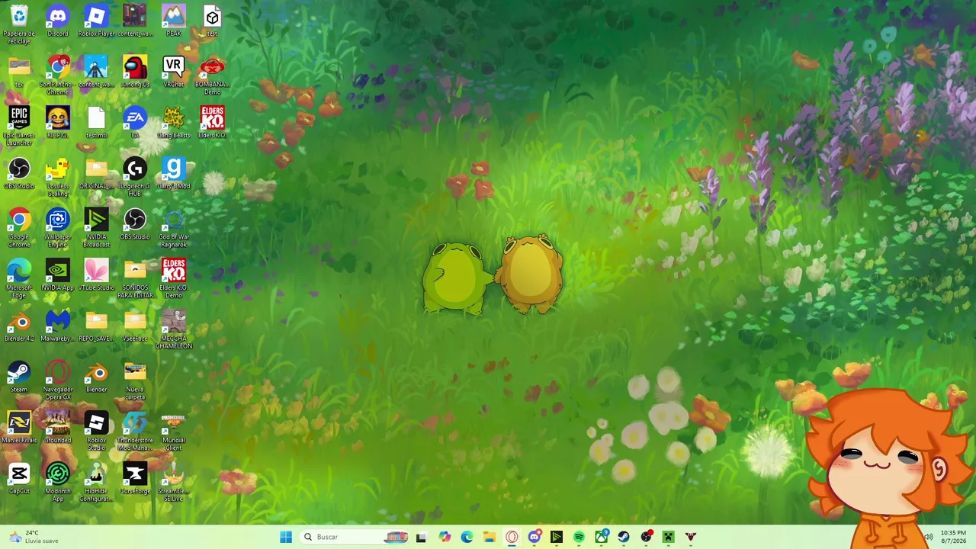Select the VRChat desktop shortcut
Viewport: 976px width, 549px height.
[174, 72]
